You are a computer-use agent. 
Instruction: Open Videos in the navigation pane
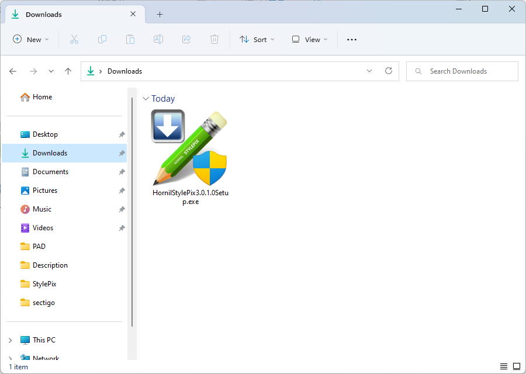64,228
